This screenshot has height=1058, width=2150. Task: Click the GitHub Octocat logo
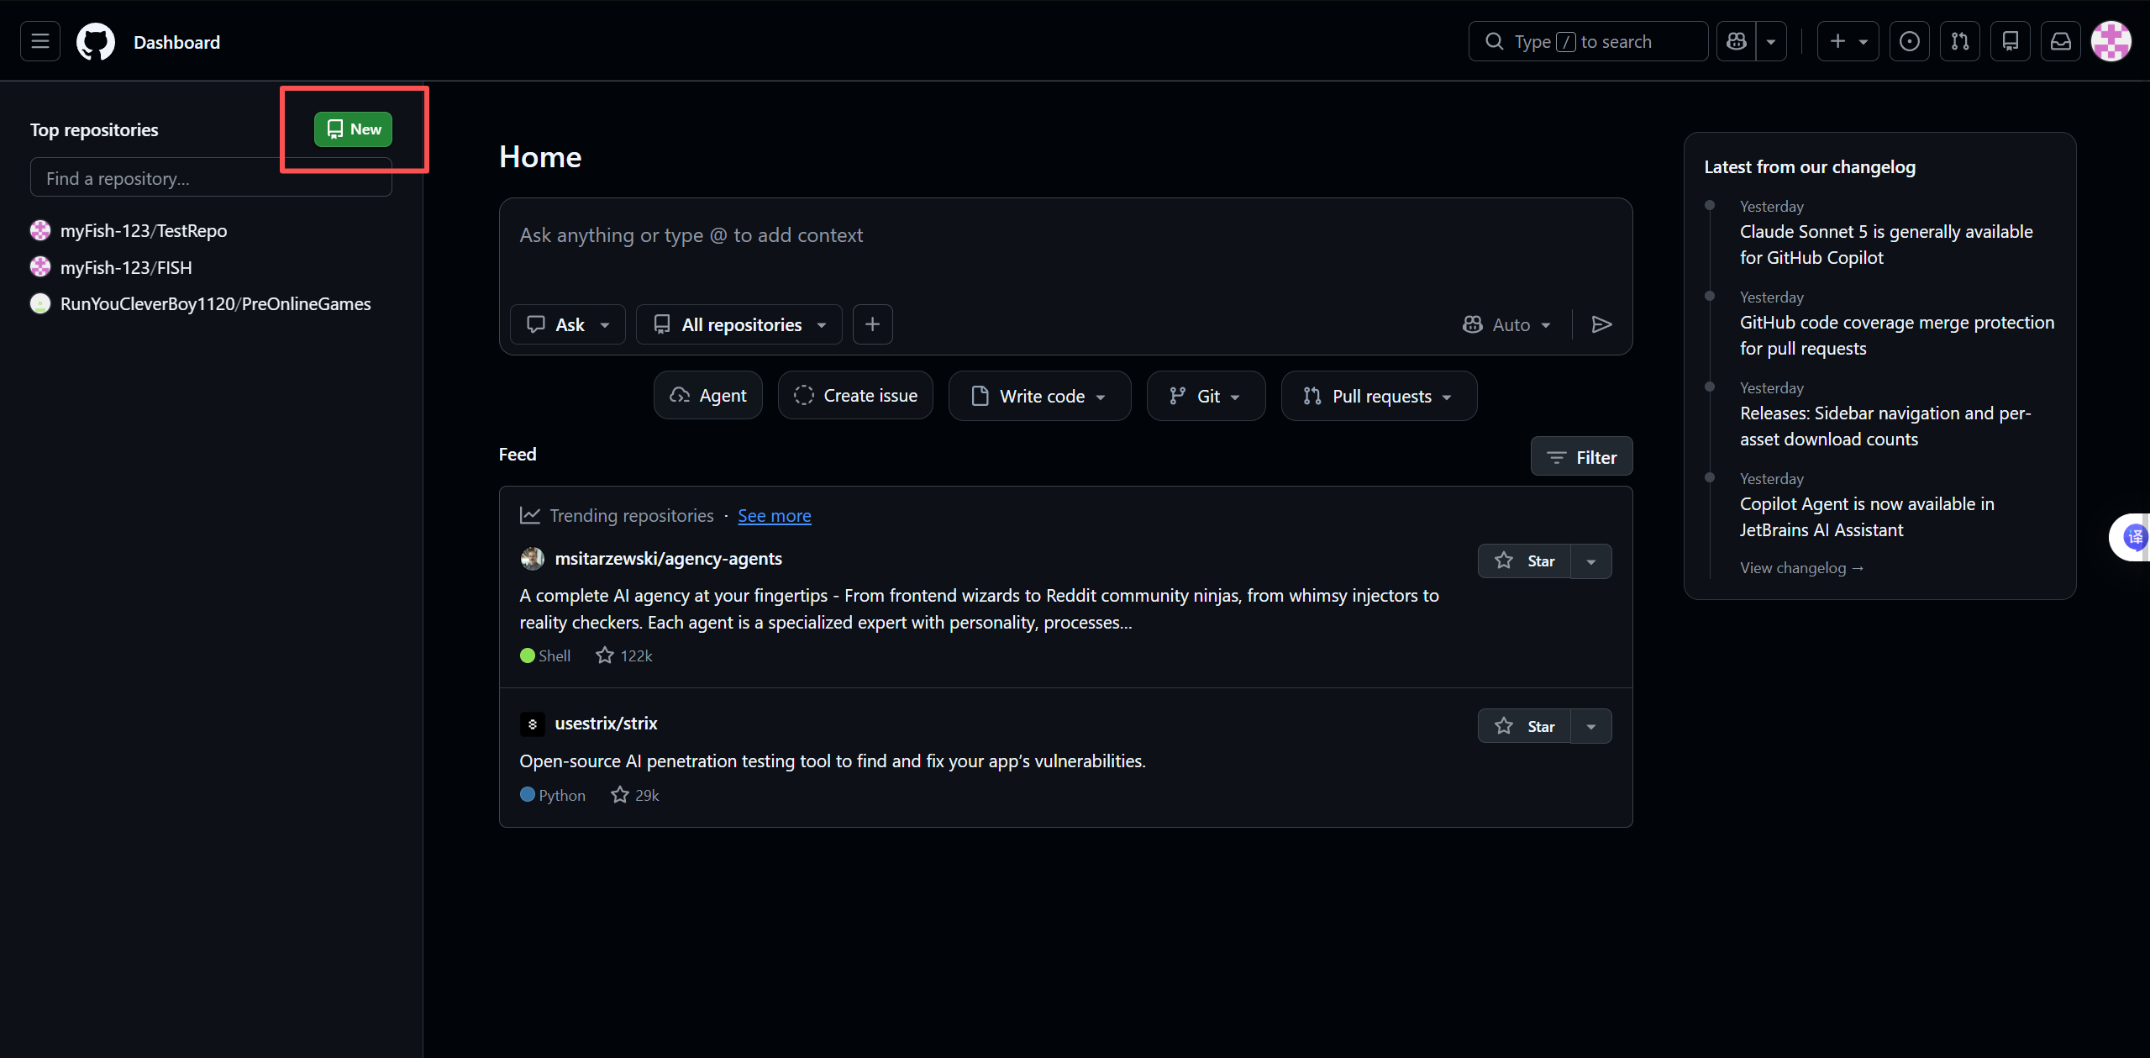pyautogui.click(x=96, y=41)
